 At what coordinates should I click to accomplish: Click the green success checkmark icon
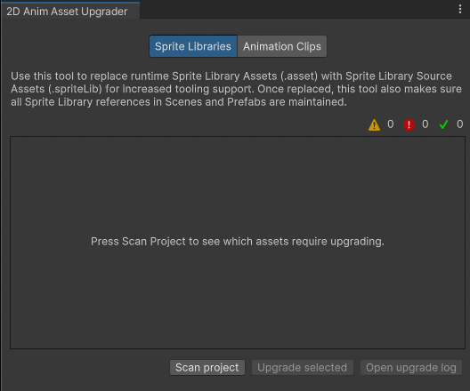(443, 124)
